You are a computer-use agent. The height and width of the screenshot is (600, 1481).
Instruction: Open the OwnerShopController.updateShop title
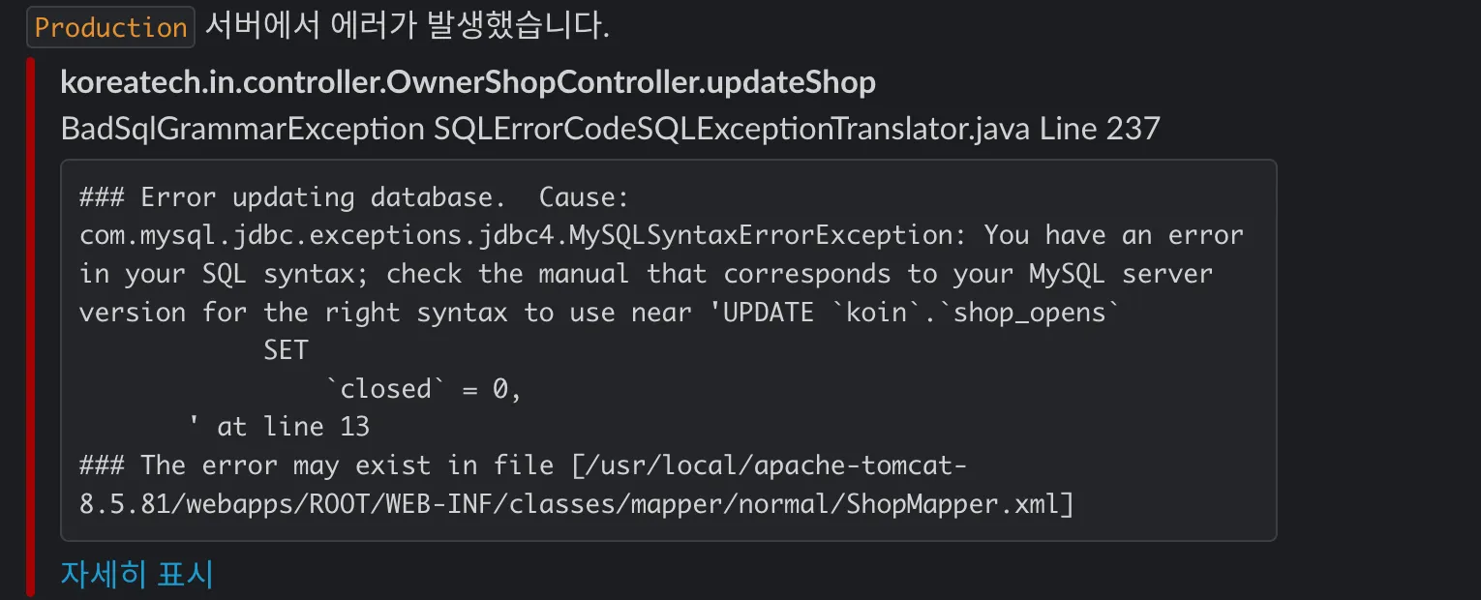coord(468,83)
